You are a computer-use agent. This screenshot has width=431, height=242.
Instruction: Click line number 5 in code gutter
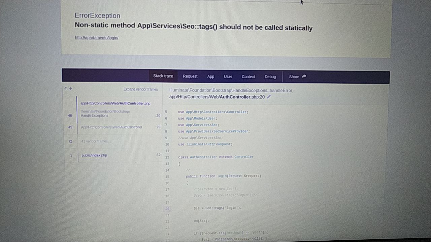[x=166, y=112]
